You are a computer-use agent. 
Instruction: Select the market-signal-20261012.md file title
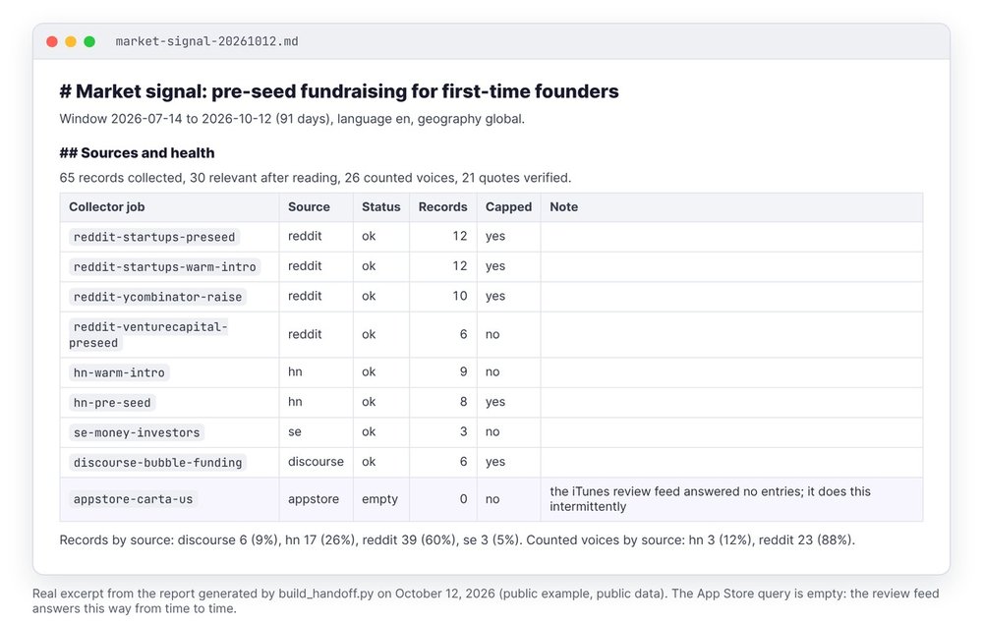[206, 41]
